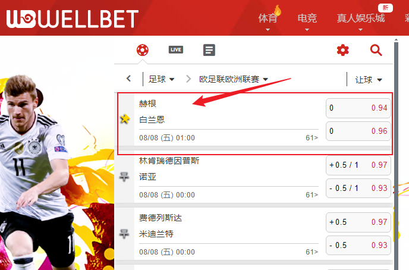Click the vertical scrollbar of match list
The width and height of the screenshot is (409, 270).
click(396, 154)
